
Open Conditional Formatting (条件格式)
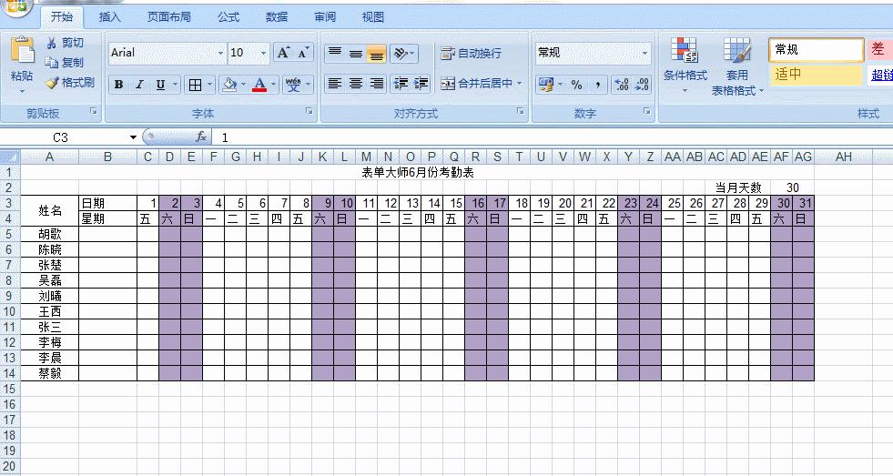point(685,66)
